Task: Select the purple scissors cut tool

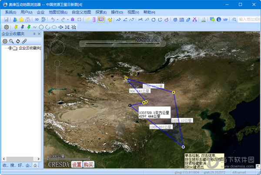Action: pos(194,20)
